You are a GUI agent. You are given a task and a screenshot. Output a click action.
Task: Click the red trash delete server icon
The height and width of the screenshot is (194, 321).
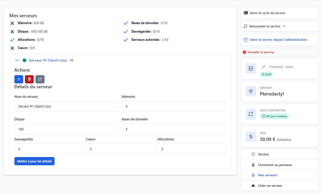29,79
